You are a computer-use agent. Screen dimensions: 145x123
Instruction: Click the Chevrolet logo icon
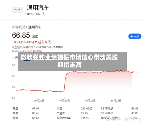point(18,10)
